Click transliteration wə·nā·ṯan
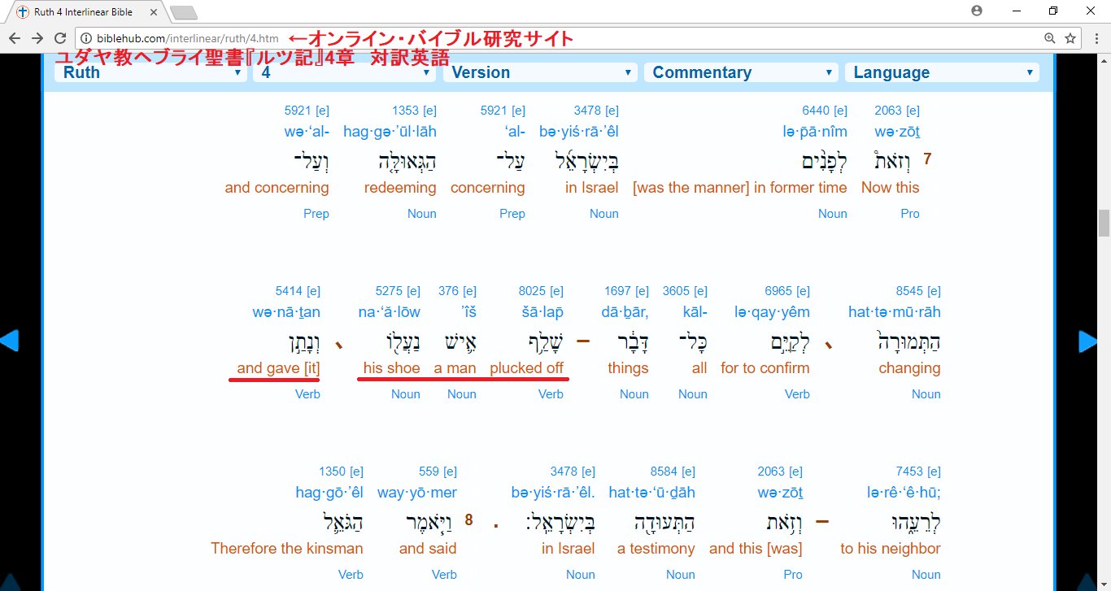This screenshot has width=1111, height=591. 286,312
